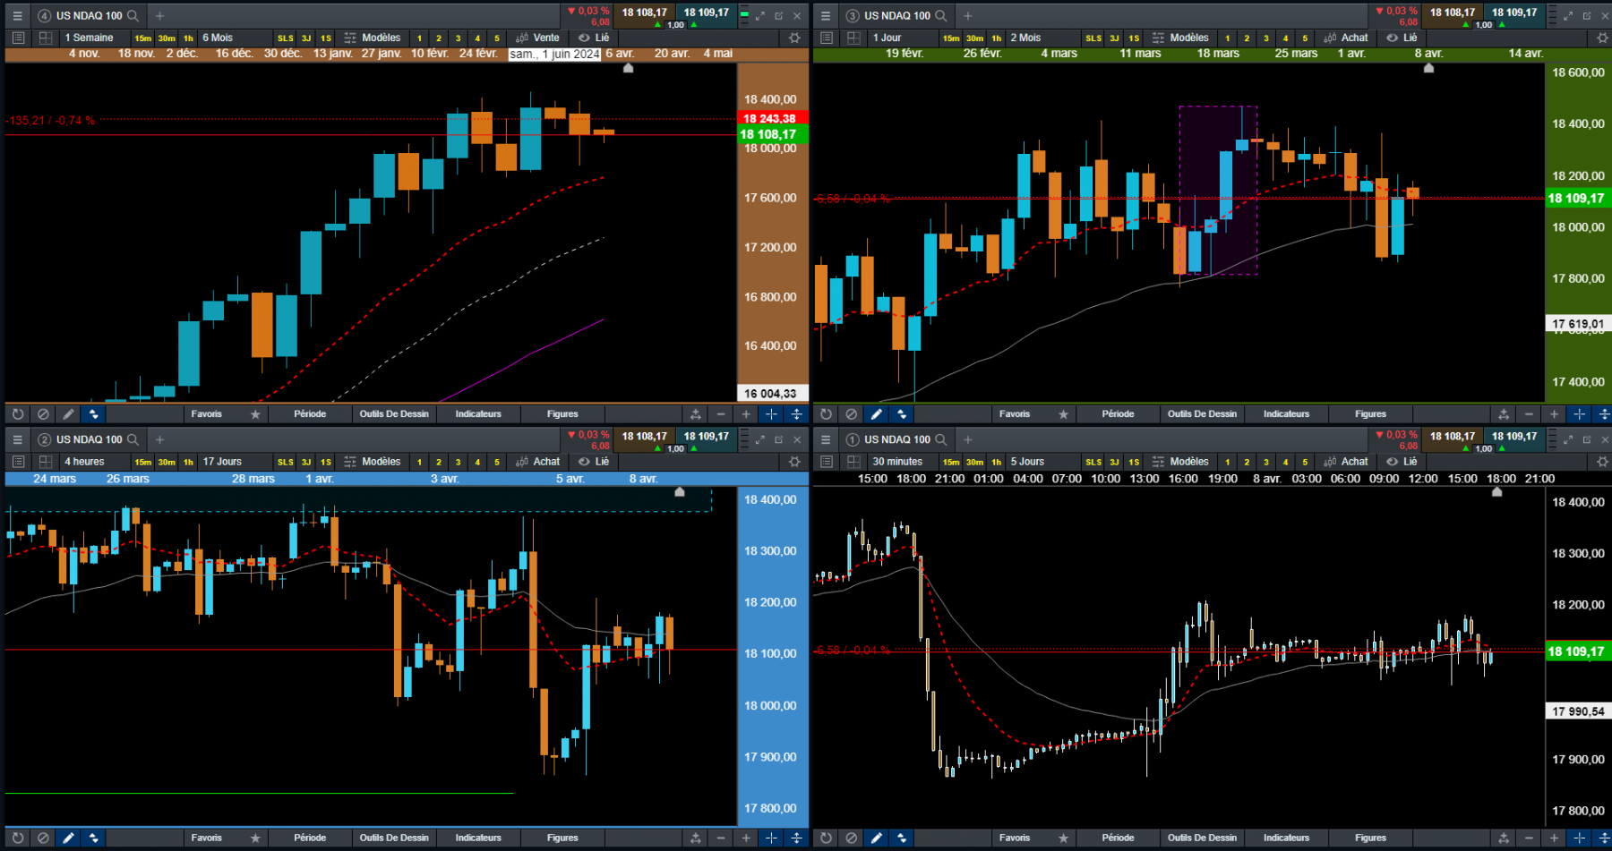The image size is (1612, 851).
Task: Add a new tab in chart 4 panel
Action: pyautogui.click(x=159, y=15)
